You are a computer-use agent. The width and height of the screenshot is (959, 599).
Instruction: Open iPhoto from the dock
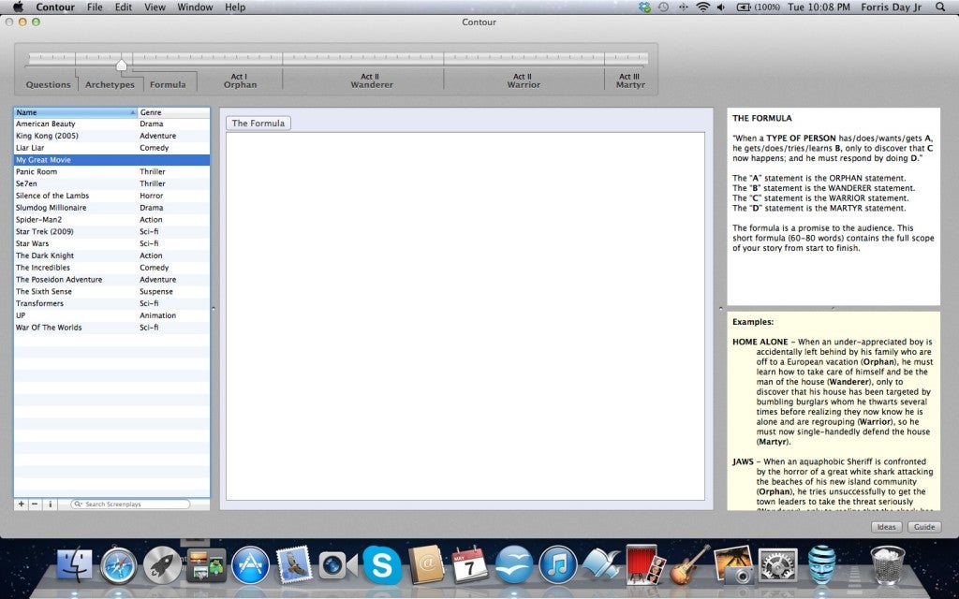click(733, 565)
